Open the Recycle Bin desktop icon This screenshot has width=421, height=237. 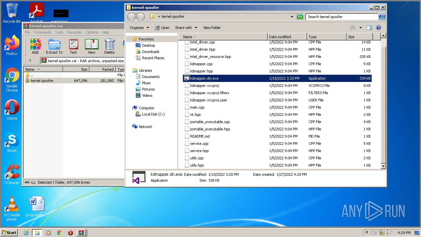pyautogui.click(x=12, y=13)
